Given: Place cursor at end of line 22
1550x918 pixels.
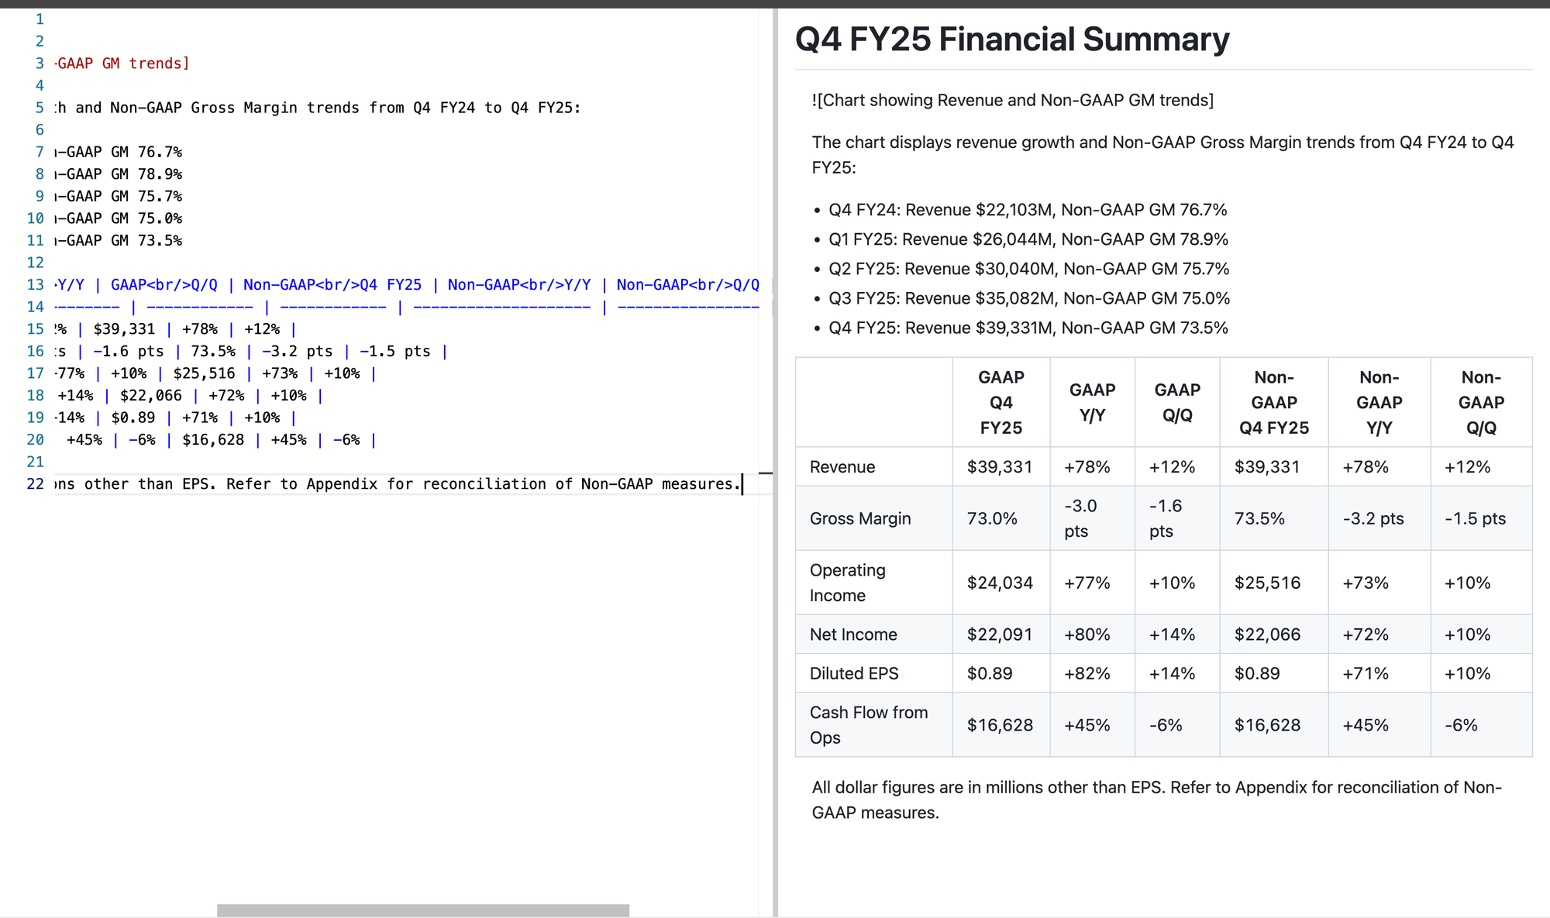Looking at the screenshot, I should pyautogui.click(x=742, y=484).
